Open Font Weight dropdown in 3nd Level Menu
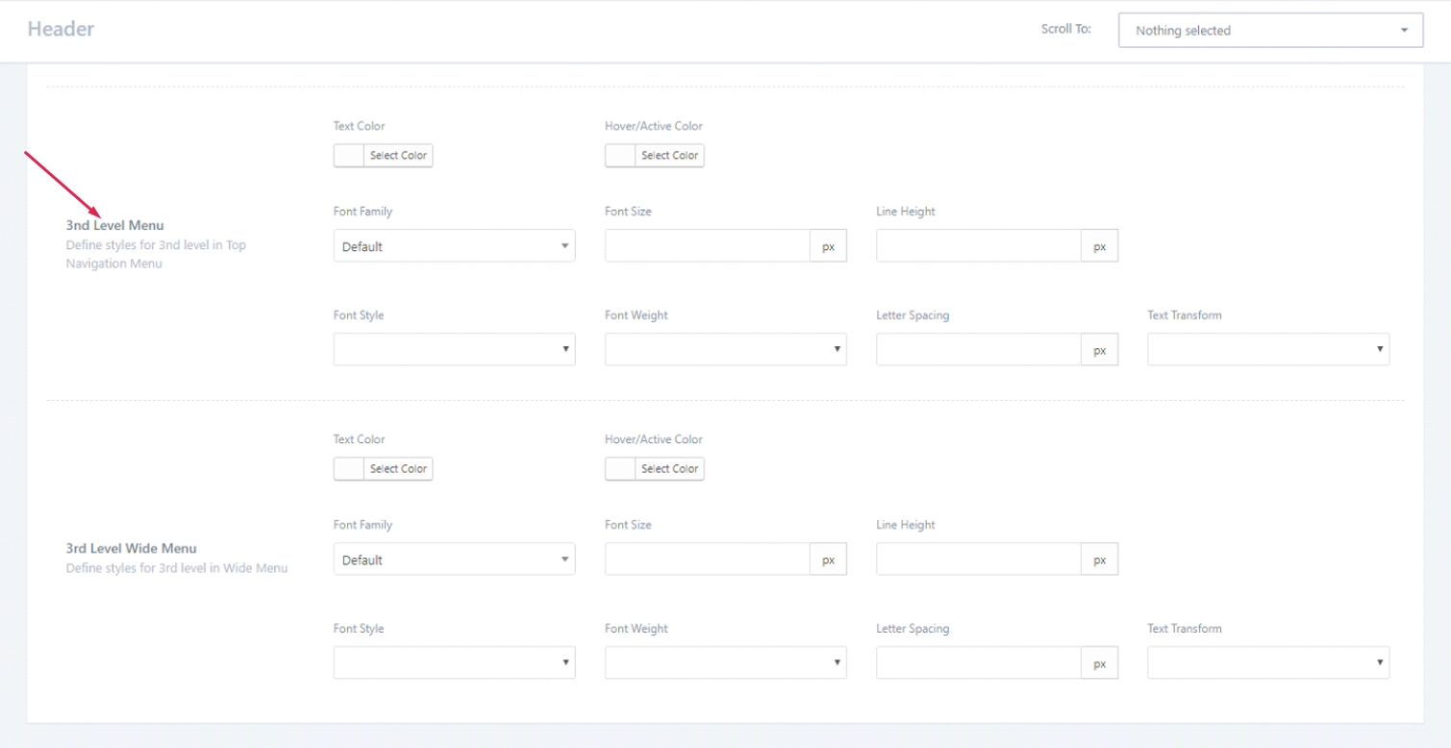 coord(725,349)
